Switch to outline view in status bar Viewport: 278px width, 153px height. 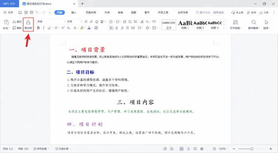[188, 149]
